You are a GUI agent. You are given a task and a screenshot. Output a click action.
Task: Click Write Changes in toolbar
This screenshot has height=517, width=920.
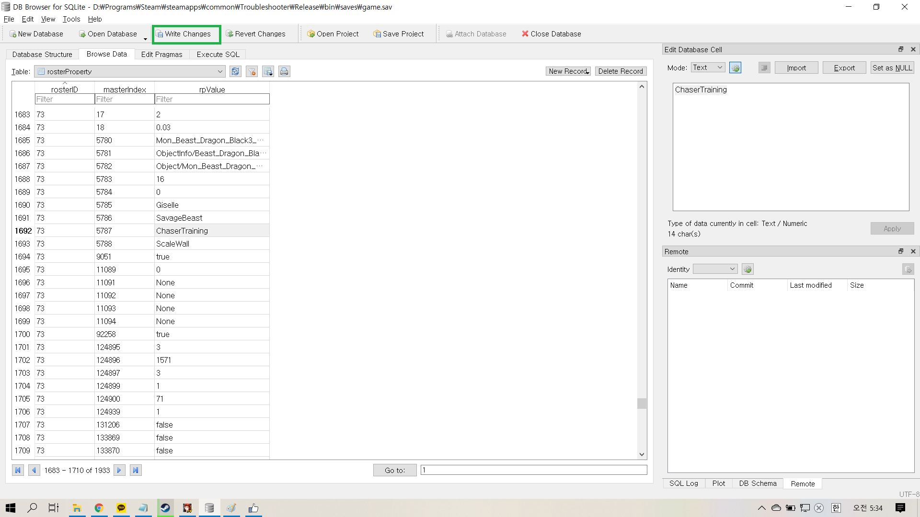point(186,34)
